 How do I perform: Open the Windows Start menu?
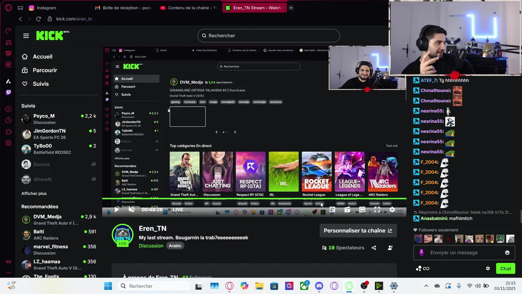(108, 286)
